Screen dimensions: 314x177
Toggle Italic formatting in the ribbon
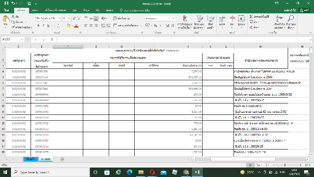click(x=42, y=25)
